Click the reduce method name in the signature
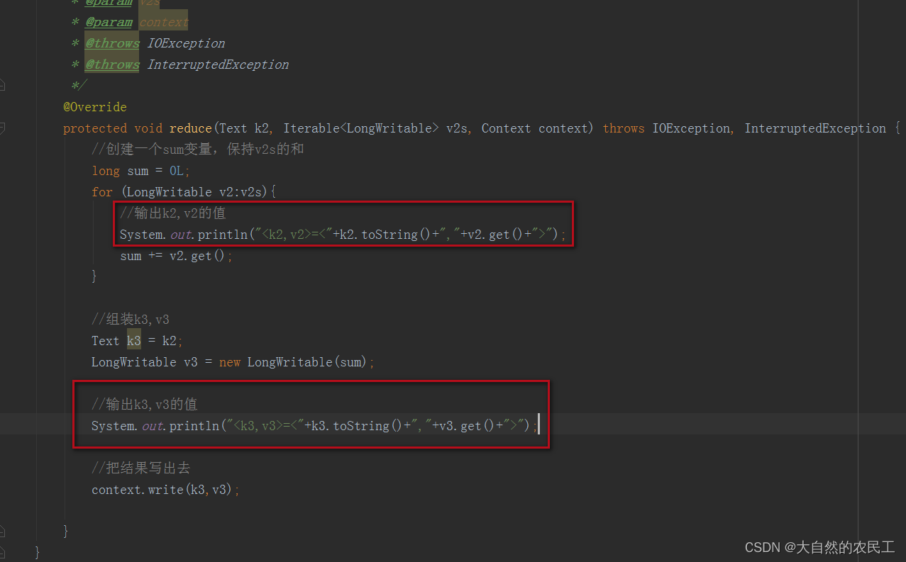 (190, 128)
